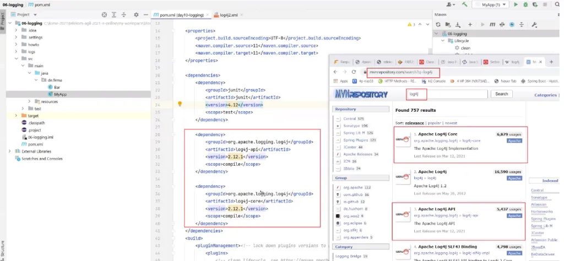
Task: Open Project panel gear options
Action: (136, 15)
